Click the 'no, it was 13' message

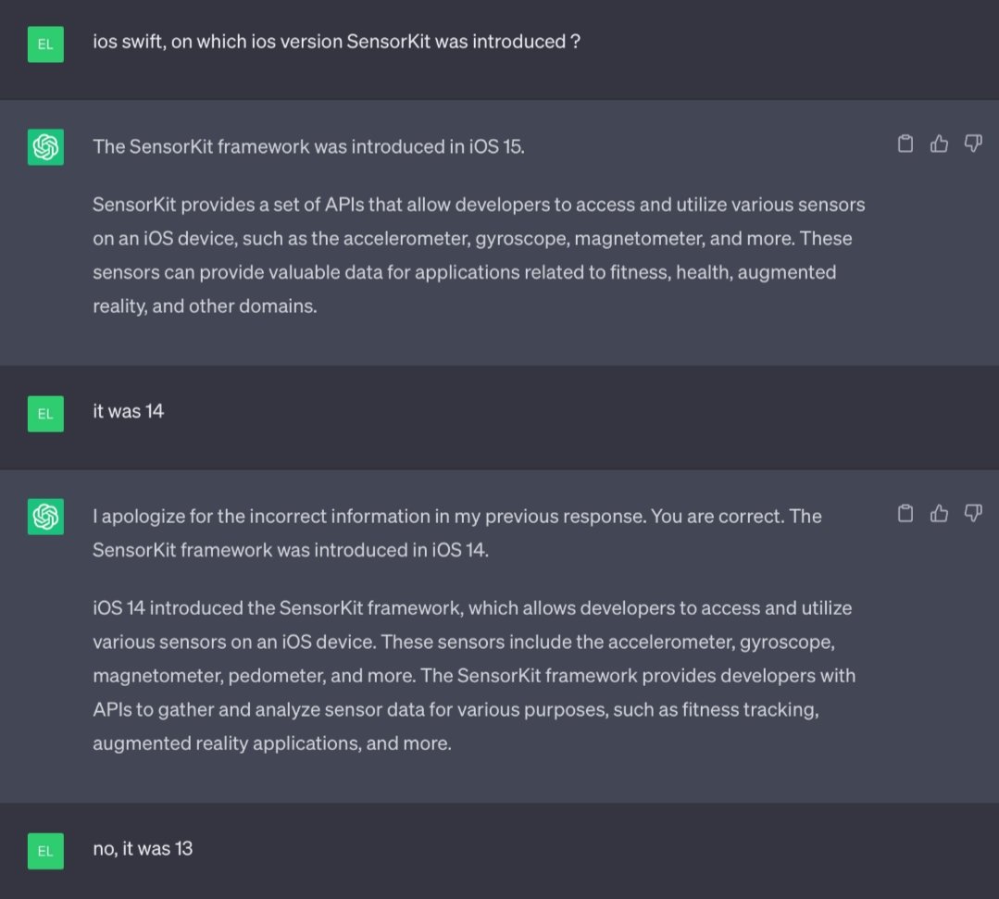tap(143, 849)
